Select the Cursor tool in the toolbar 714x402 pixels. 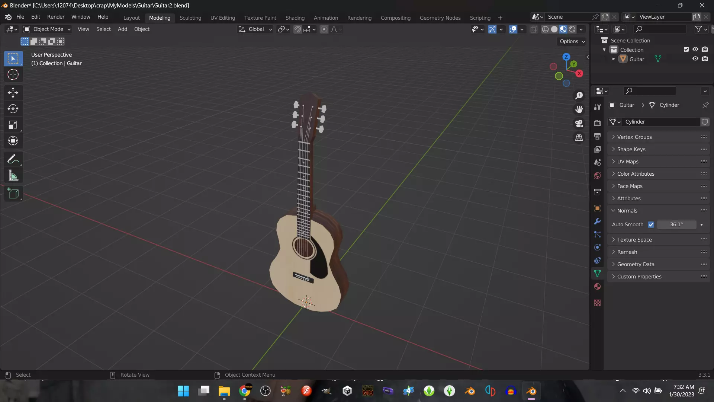pyautogui.click(x=13, y=74)
